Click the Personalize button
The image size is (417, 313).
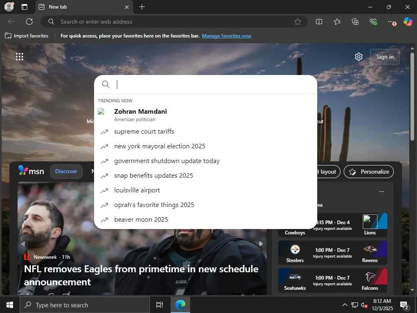[x=369, y=172]
